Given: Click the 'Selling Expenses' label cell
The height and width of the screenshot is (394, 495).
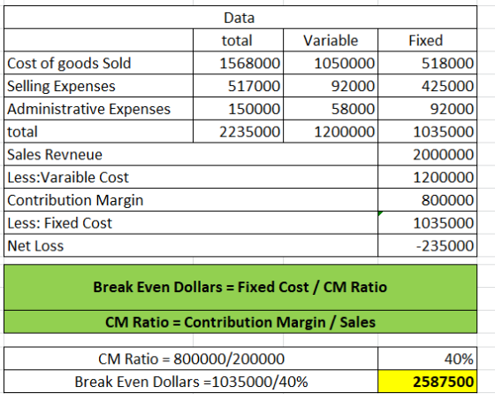Looking at the screenshot, I should pyautogui.click(x=98, y=86).
